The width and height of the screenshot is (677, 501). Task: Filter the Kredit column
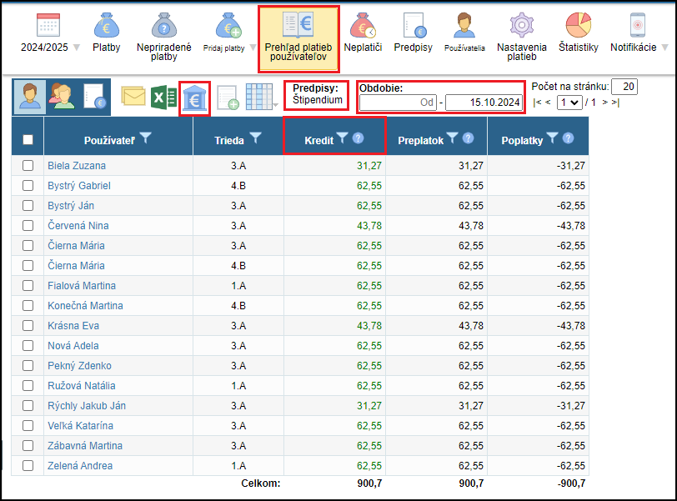(x=342, y=138)
